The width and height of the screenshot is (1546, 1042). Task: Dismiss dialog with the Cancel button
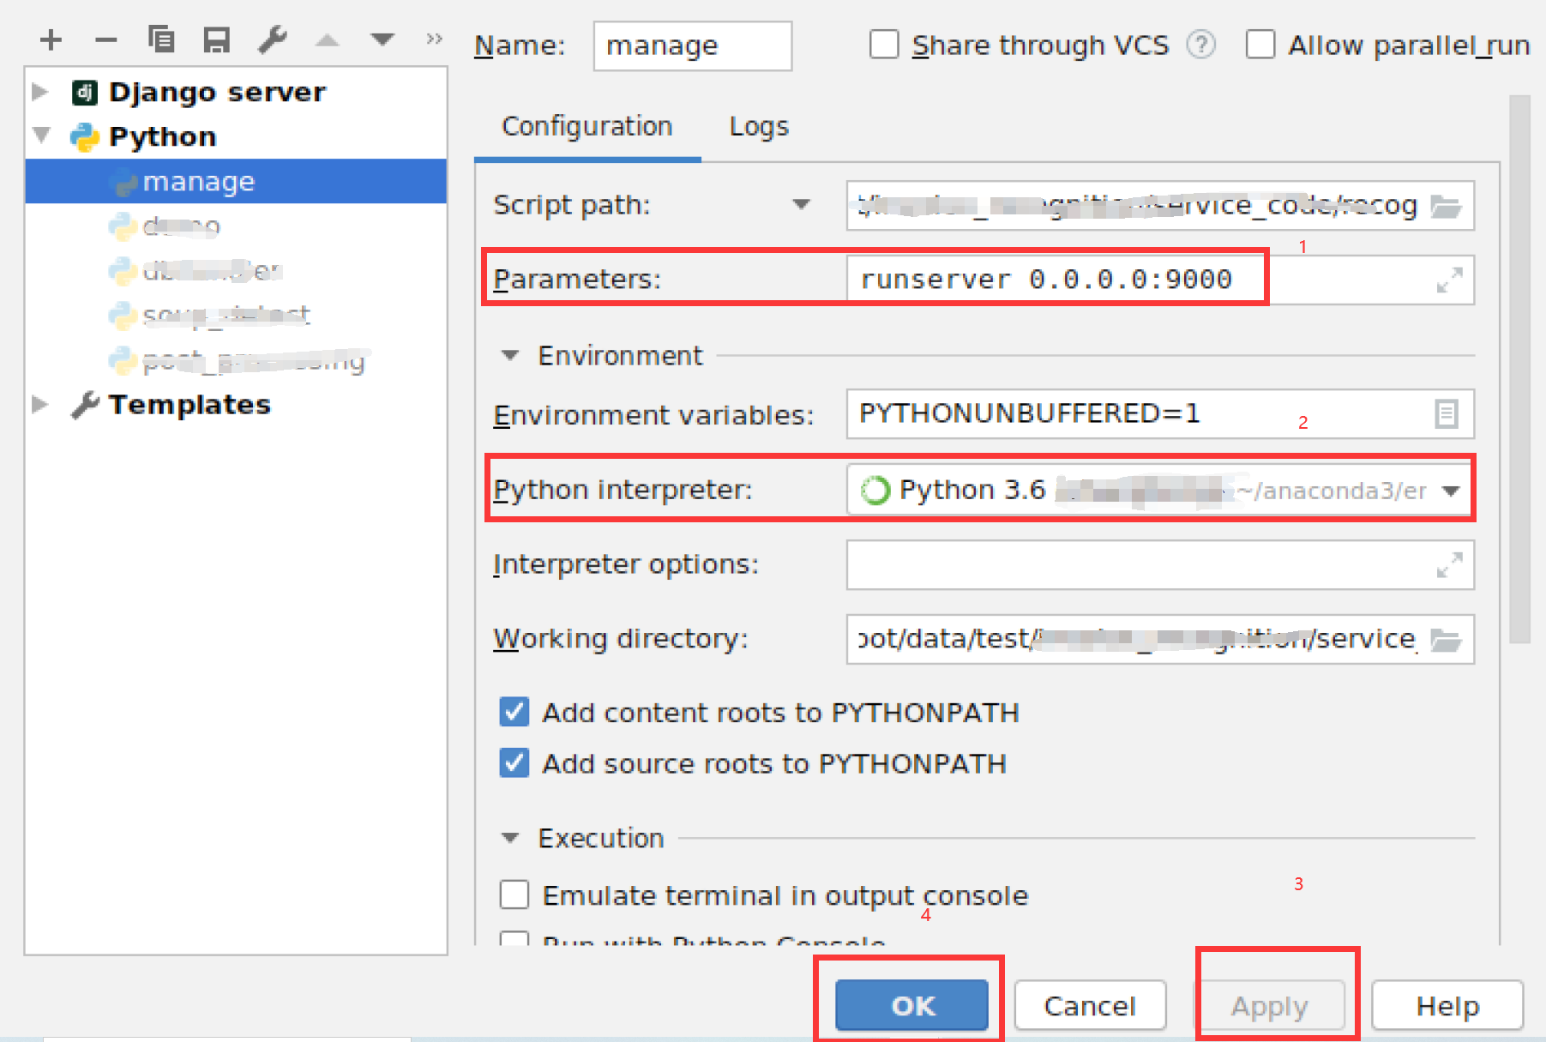point(1090,1005)
